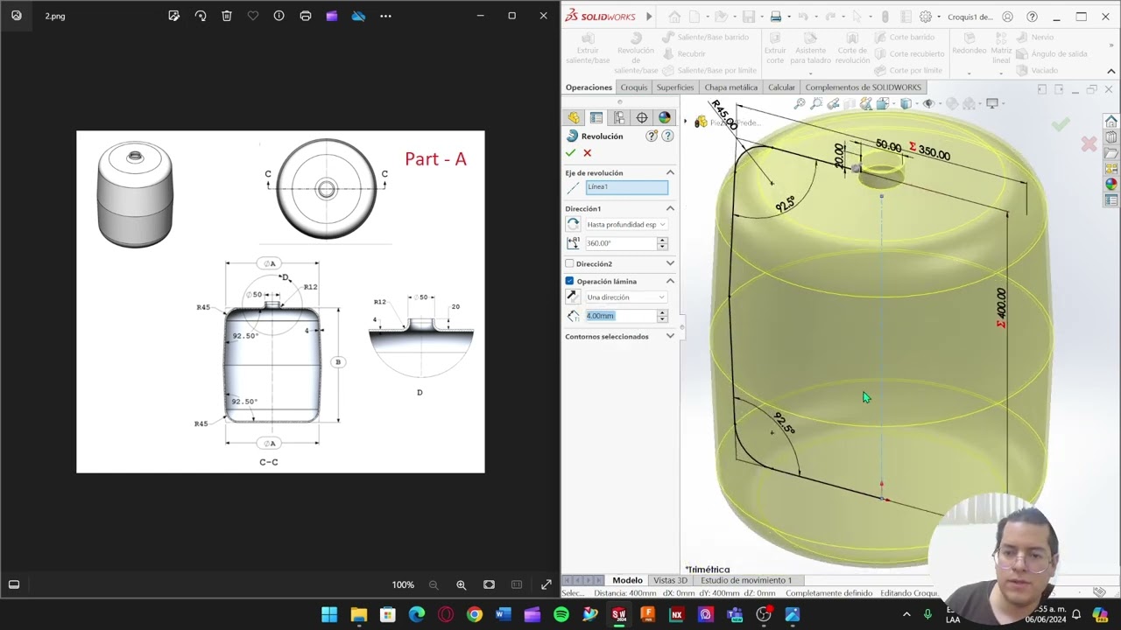
Task: Collapse the Eje de revolución section
Action: 670,173
